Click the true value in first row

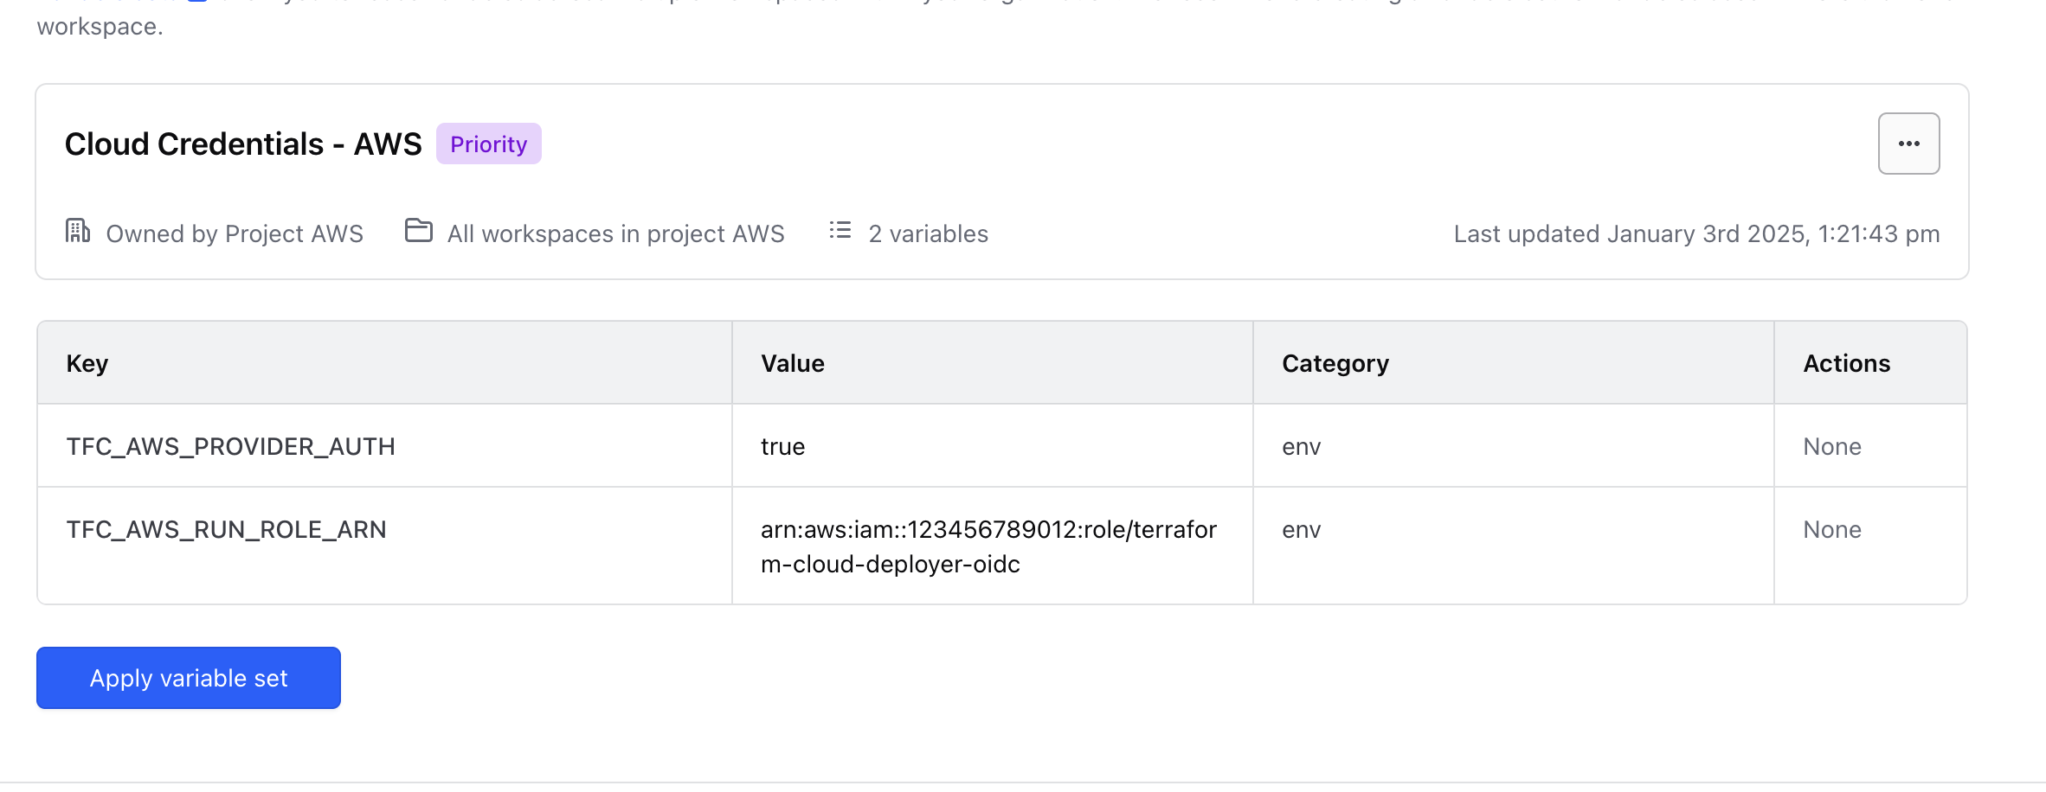coord(782,446)
